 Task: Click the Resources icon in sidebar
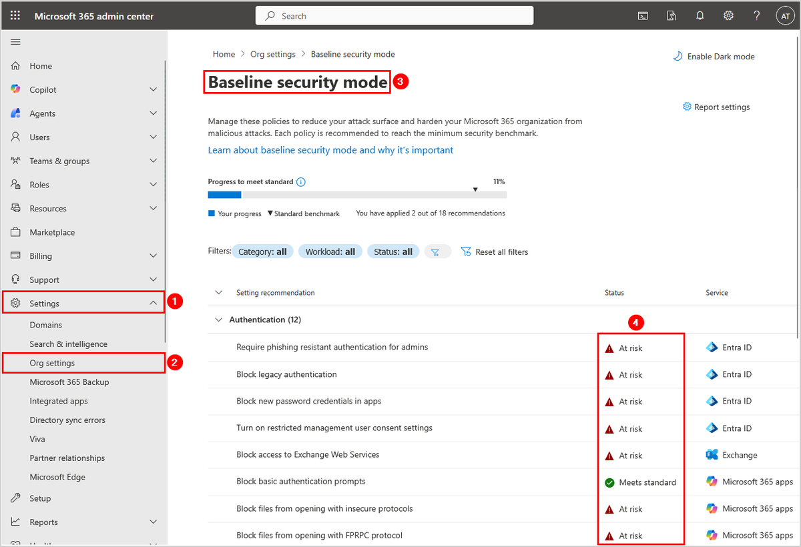(16, 208)
